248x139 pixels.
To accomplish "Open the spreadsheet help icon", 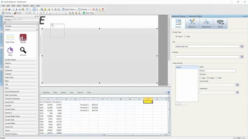I will pos(169,92).
